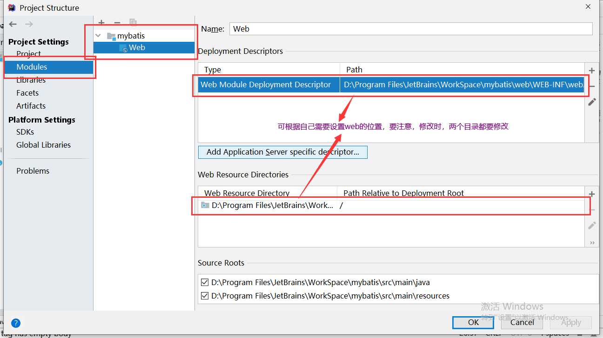Go back with the left arrow

pyautogui.click(x=13, y=24)
